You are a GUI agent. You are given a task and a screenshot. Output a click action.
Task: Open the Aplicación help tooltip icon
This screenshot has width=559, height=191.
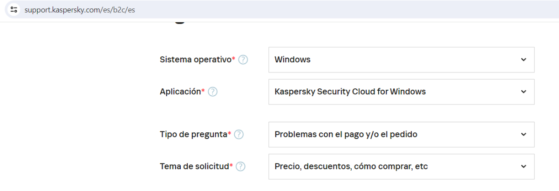pos(212,92)
